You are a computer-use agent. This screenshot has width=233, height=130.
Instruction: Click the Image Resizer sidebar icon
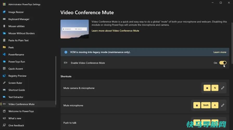point(4,12)
